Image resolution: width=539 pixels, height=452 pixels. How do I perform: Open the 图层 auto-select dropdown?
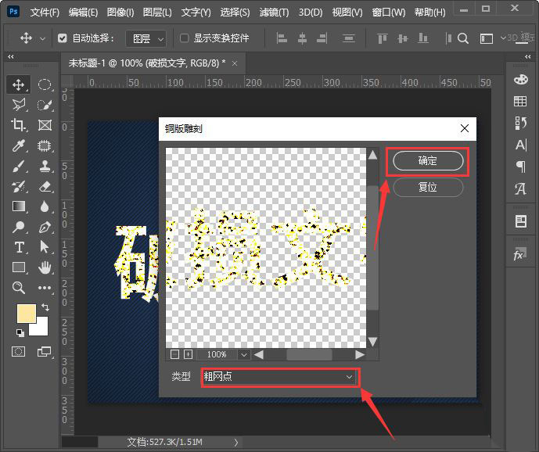click(146, 38)
